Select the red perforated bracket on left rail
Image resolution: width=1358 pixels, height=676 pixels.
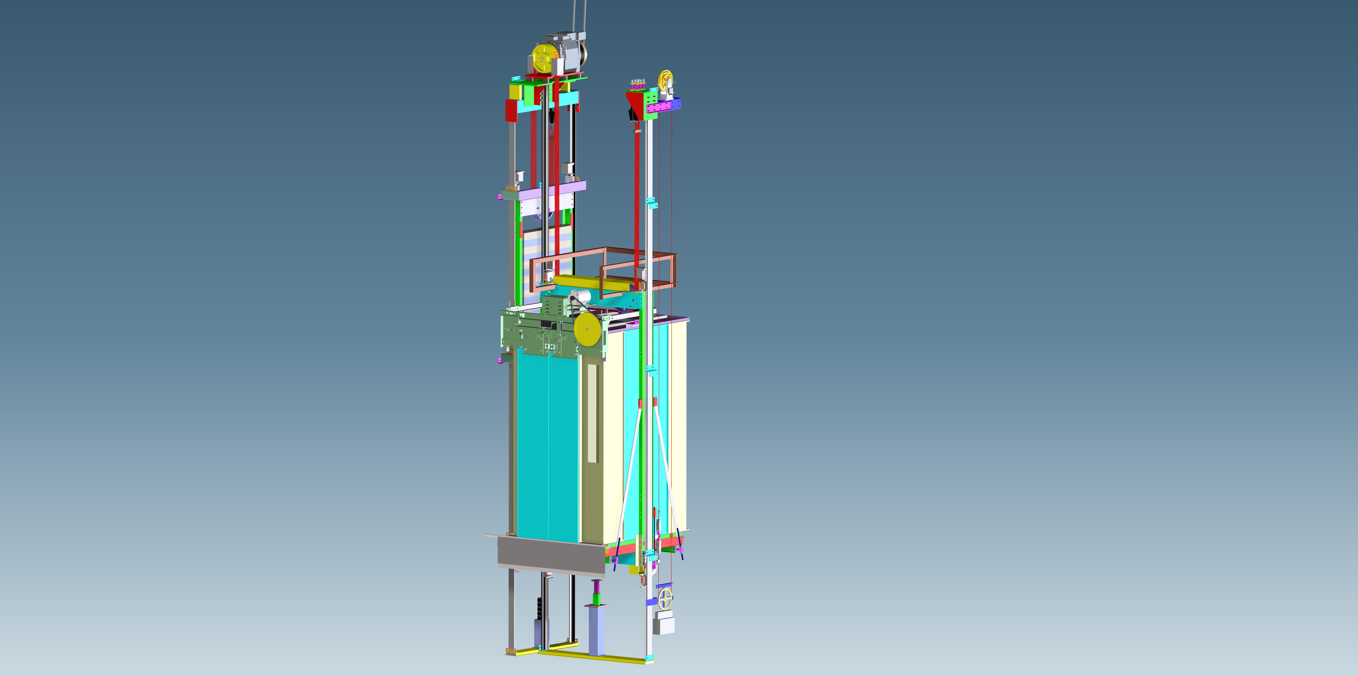pyautogui.click(x=511, y=111)
